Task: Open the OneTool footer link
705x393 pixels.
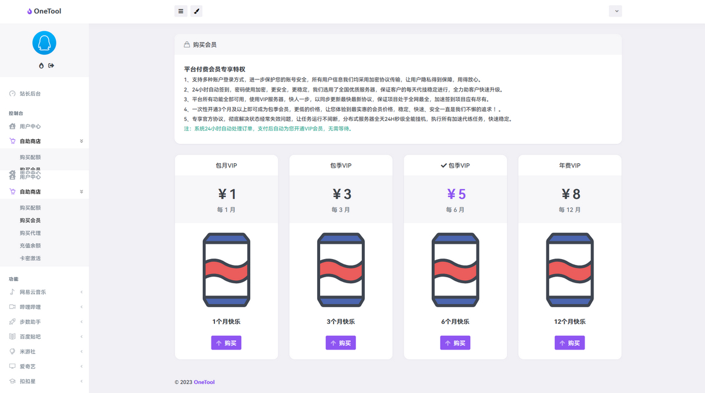Action: pos(204,382)
